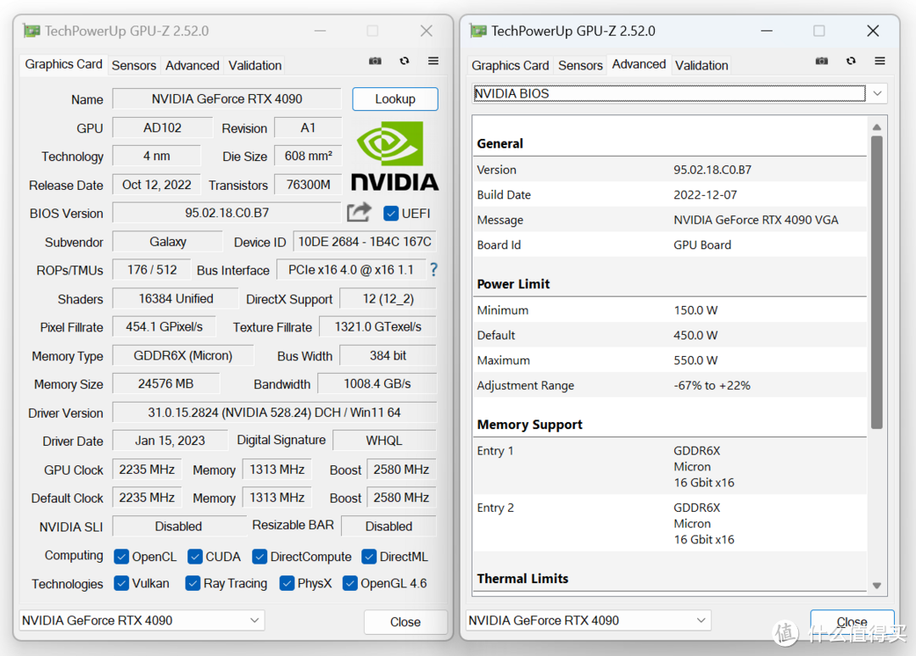Screen dimensions: 916x656
Task: Switch to Validation tab in left window
Action: (254, 65)
